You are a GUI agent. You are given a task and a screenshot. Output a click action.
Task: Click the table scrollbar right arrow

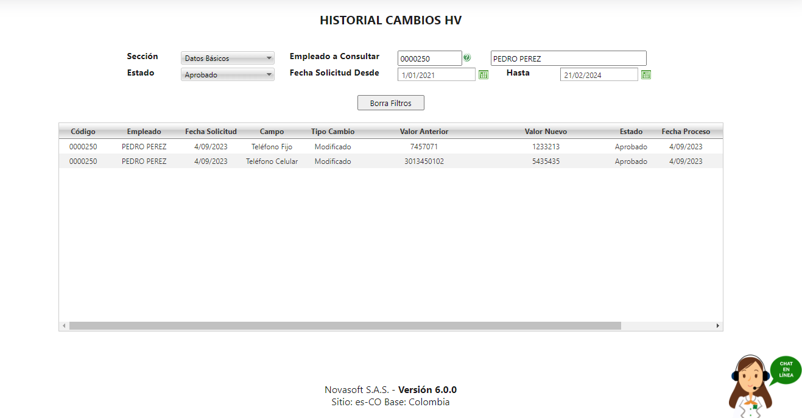[718, 326]
